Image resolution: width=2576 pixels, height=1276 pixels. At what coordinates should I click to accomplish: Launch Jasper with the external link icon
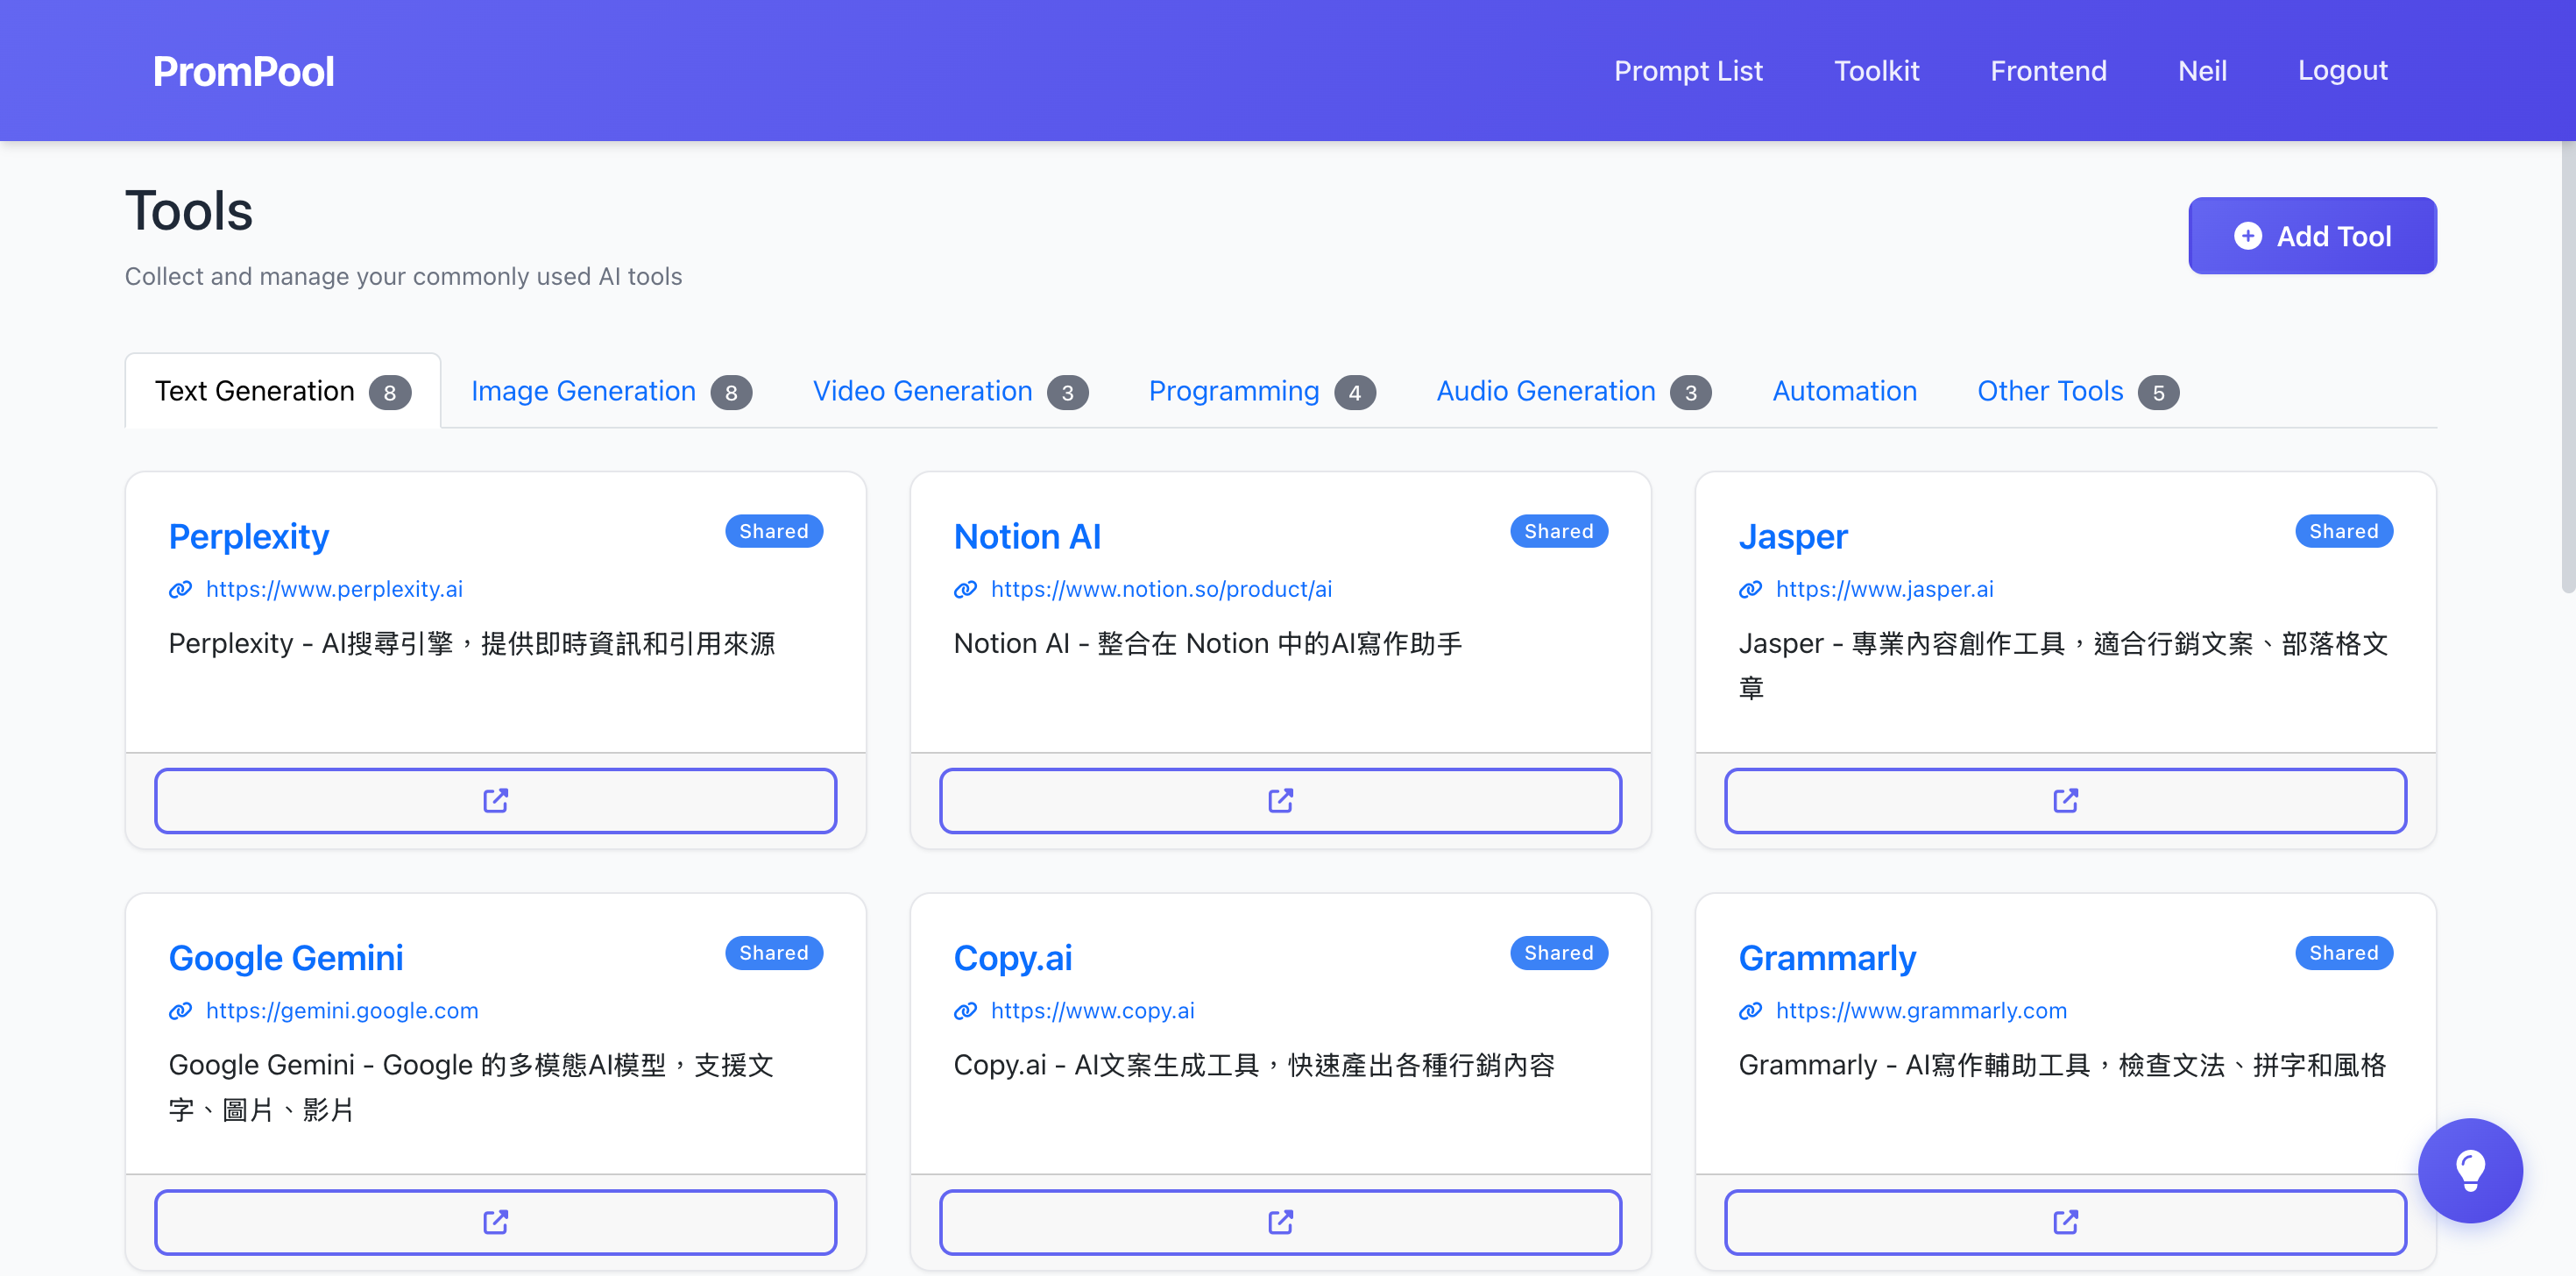click(2065, 800)
